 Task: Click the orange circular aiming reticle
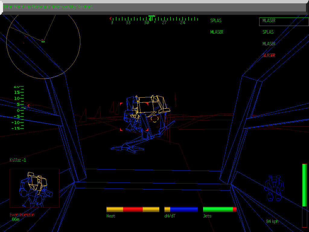coord(154,118)
